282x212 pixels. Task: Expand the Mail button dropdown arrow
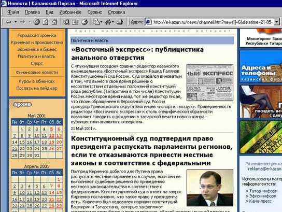coord(101,22)
